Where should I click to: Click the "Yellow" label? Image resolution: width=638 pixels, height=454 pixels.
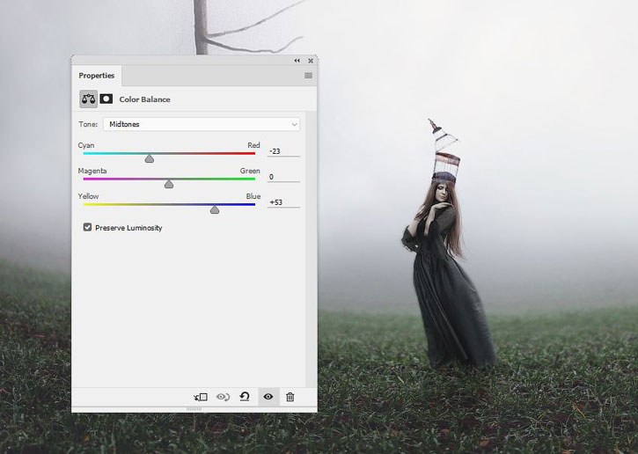click(x=88, y=196)
